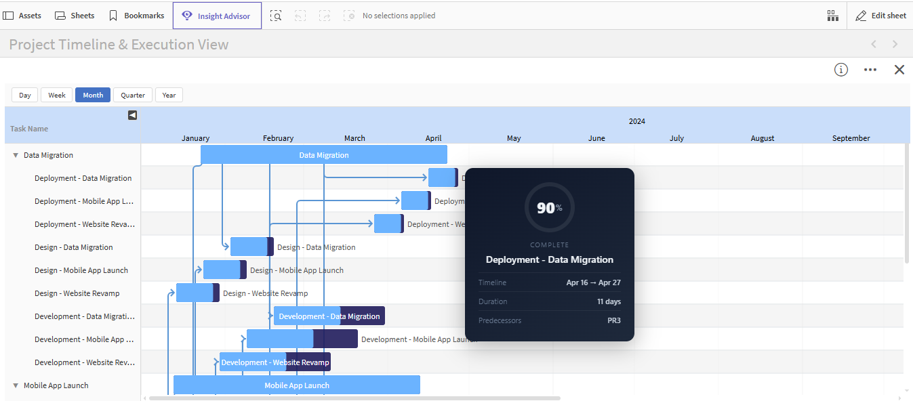This screenshot has height=401, width=913.
Task: Collapse the Mobile App Launch task group
Action: (16, 385)
